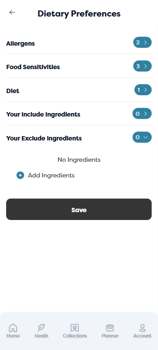
Task: Tap the Planner calendar icon
Action: 110,328
